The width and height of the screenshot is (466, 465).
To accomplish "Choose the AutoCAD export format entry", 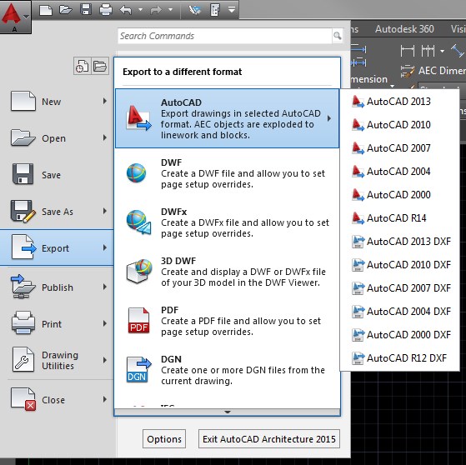I will click(227, 118).
